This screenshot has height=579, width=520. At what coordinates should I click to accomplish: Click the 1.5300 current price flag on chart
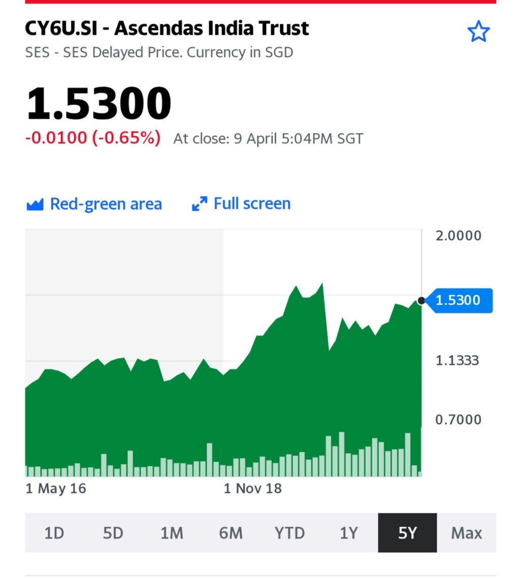pyautogui.click(x=459, y=300)
